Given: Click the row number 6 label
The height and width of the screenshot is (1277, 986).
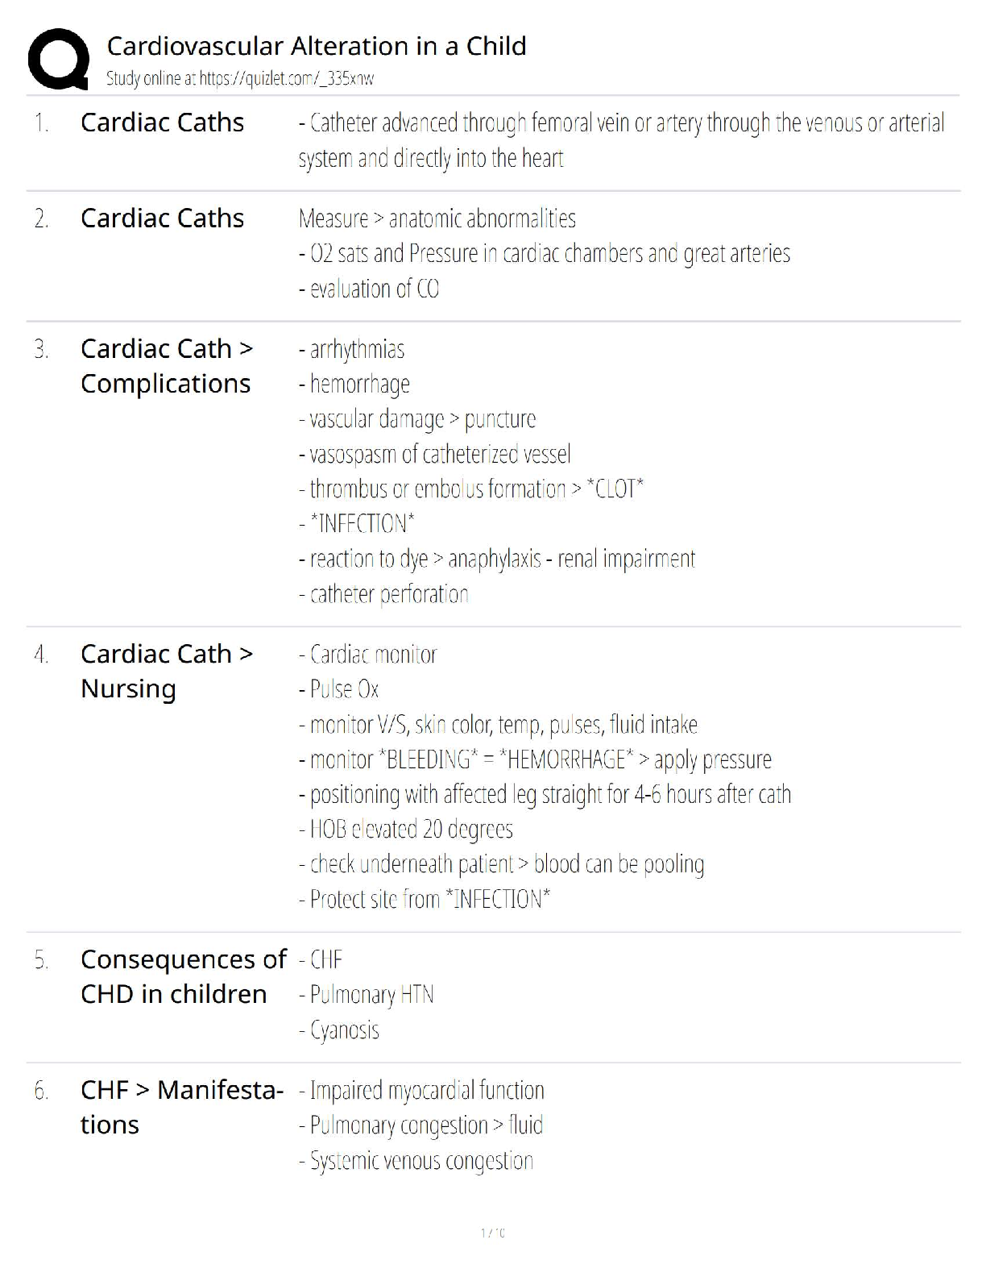Looking at the screenshot, I should click(41, 1092).
